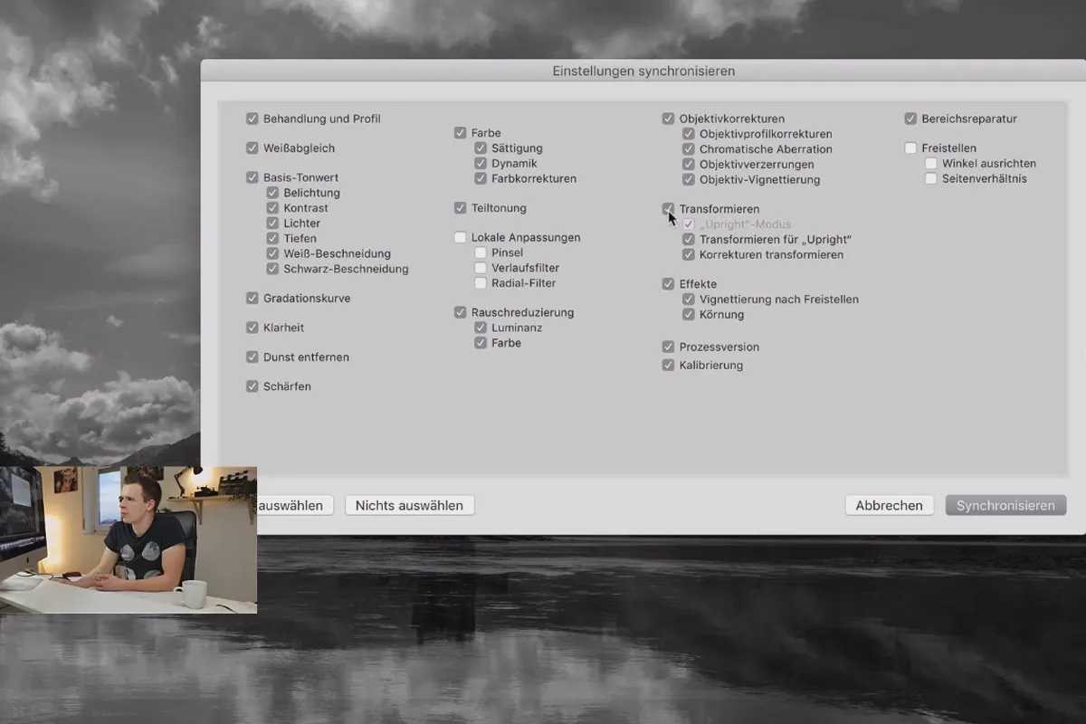Toggle Transformieren für „Upright“ checkbox

pos(689,240)
